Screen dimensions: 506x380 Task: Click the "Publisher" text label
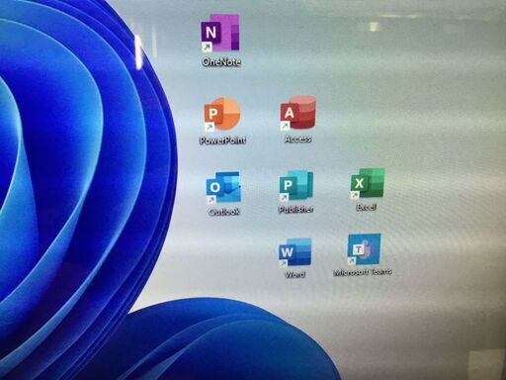coord(295,209)
